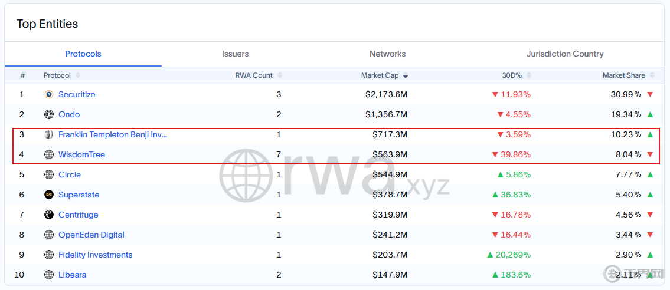Switch to the Networks tab

point(387,54)
